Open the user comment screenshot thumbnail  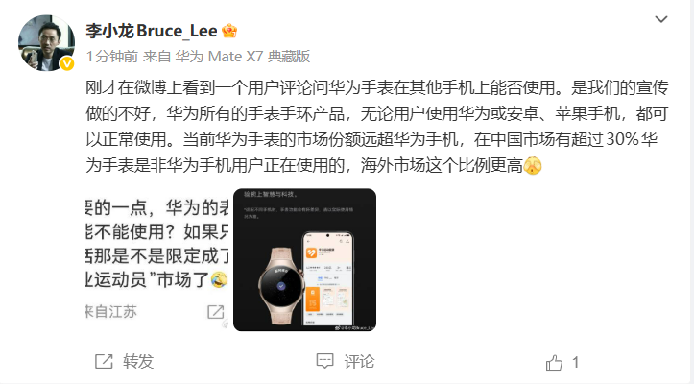pos(157,260)
